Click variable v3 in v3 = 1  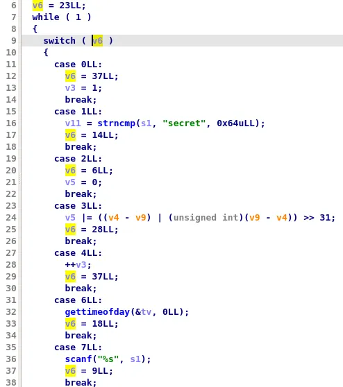click(70, 88)
